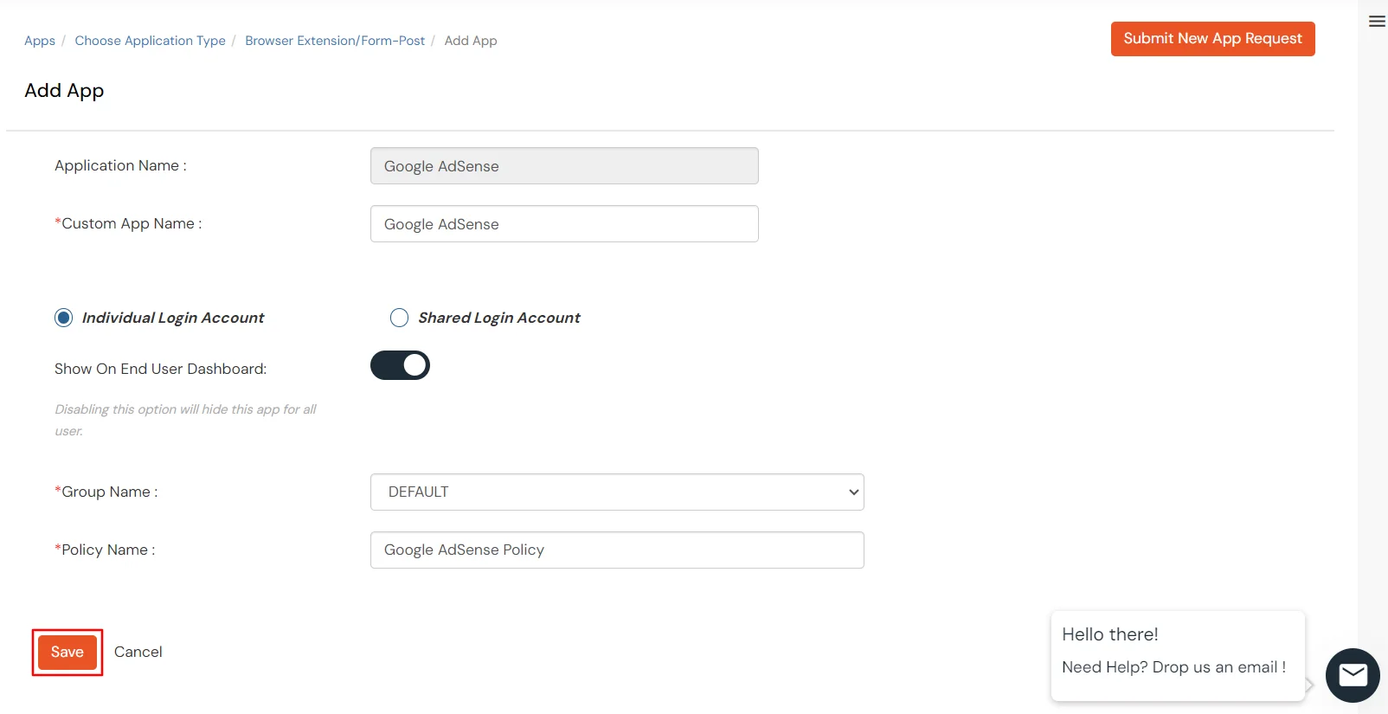Open the email help chat icon

(x=1353, y=675)
